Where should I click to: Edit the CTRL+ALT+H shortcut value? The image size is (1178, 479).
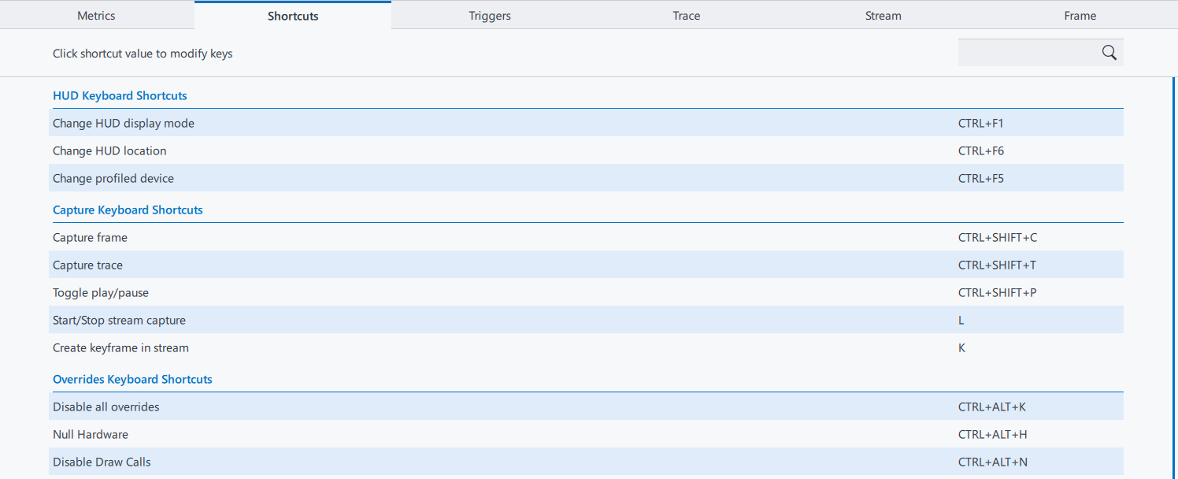point(993,434)
